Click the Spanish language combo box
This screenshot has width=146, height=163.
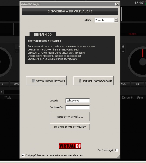click(106, 20)
